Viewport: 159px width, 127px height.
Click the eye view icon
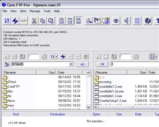click(116, 21)
